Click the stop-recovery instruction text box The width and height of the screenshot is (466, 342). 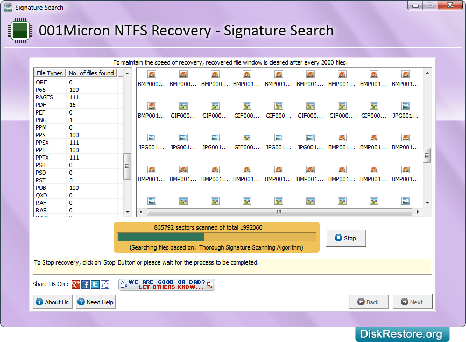point(232,266)
